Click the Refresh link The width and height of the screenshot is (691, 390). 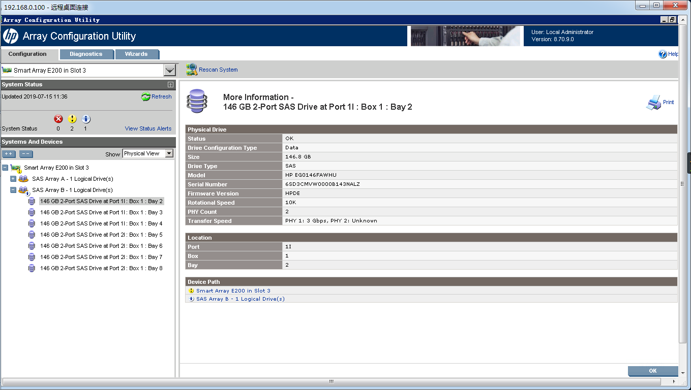[x=162, y=96]
